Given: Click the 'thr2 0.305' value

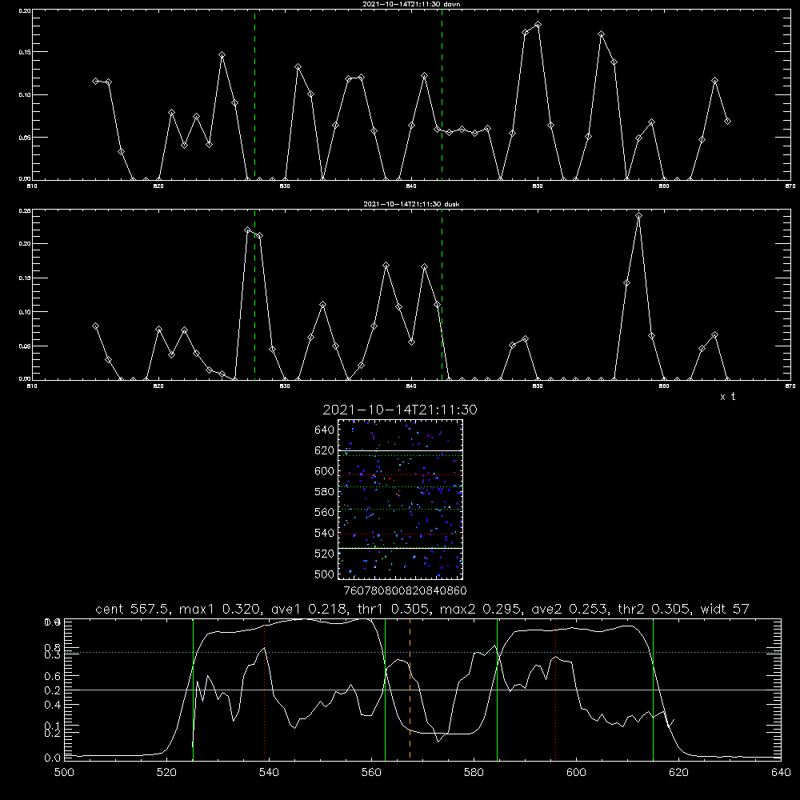Looking at the screenshot, I should click(x=654, y=609).
